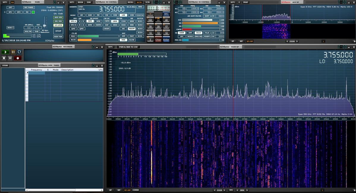Start recording with the red record button
The height and width of the screenshot is (193, 356).
tap(18, 58)
